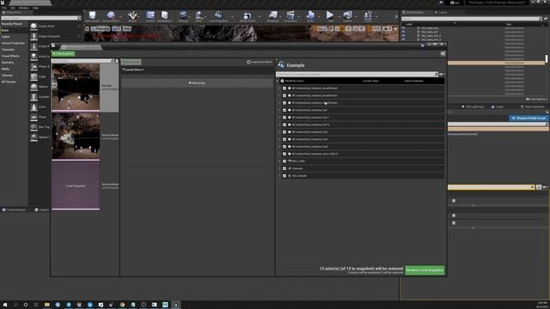Expand the toolbar overflow chevron
Screen dimensions: 550x309
(x=396, y=16)
